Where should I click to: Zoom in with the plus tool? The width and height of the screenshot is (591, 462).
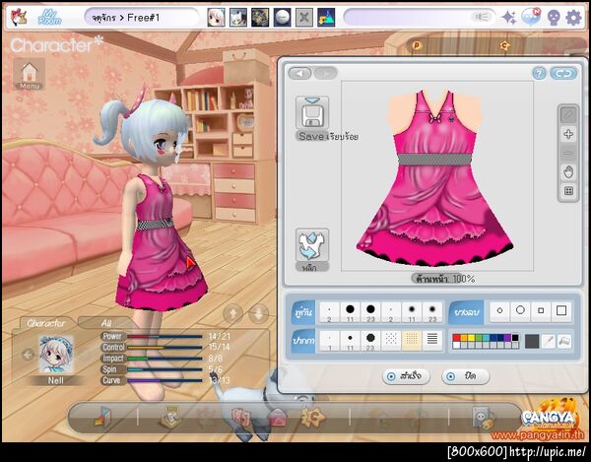click(x=568, y=134)
